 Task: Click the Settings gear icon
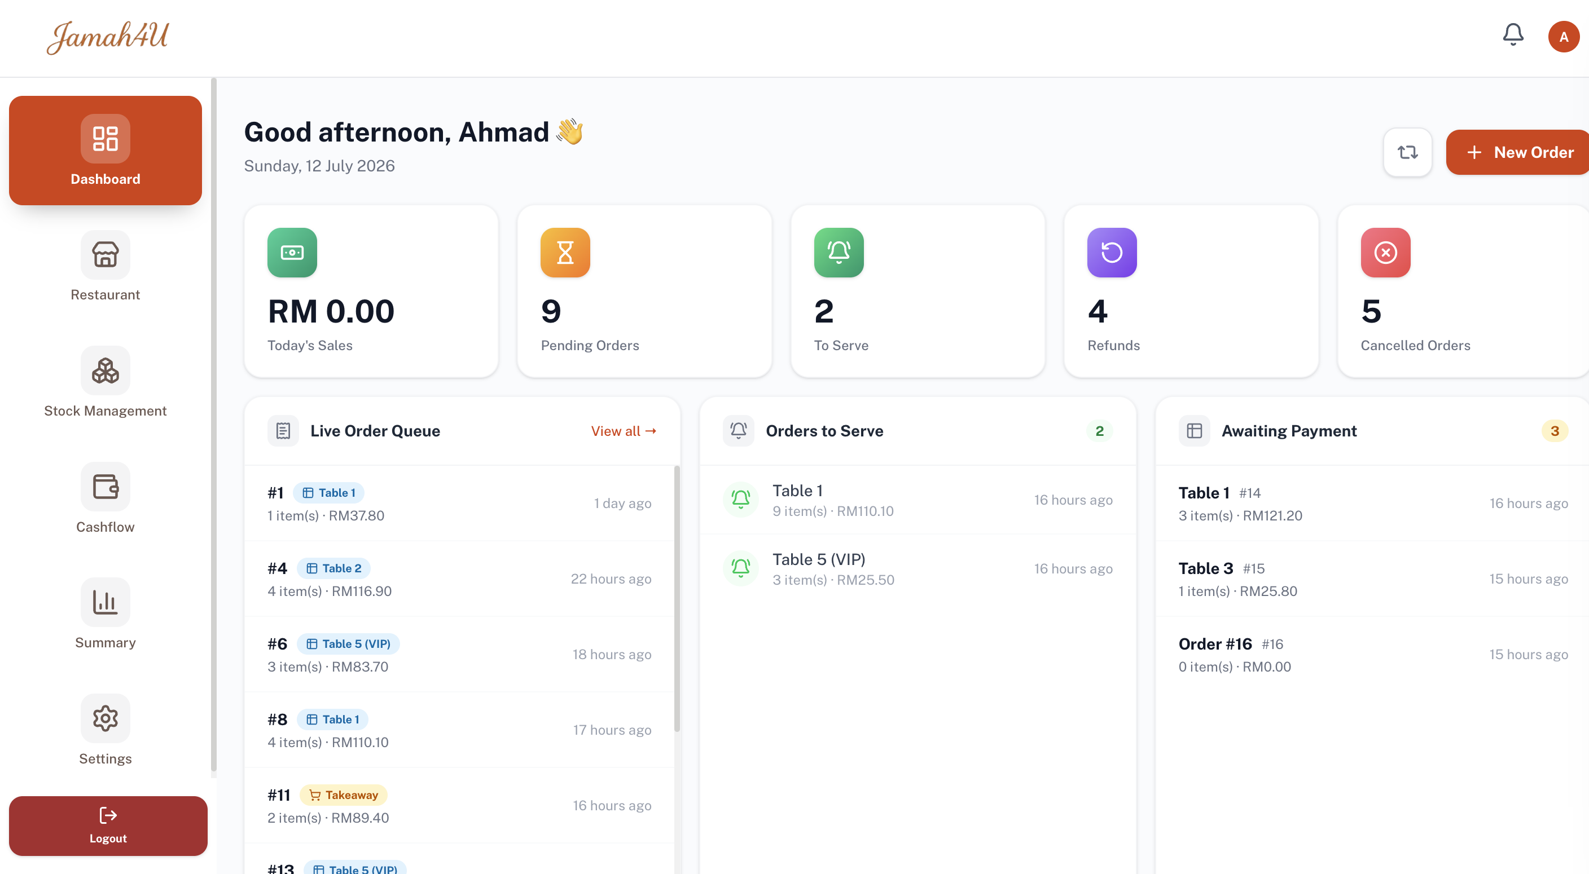point(106,718)
